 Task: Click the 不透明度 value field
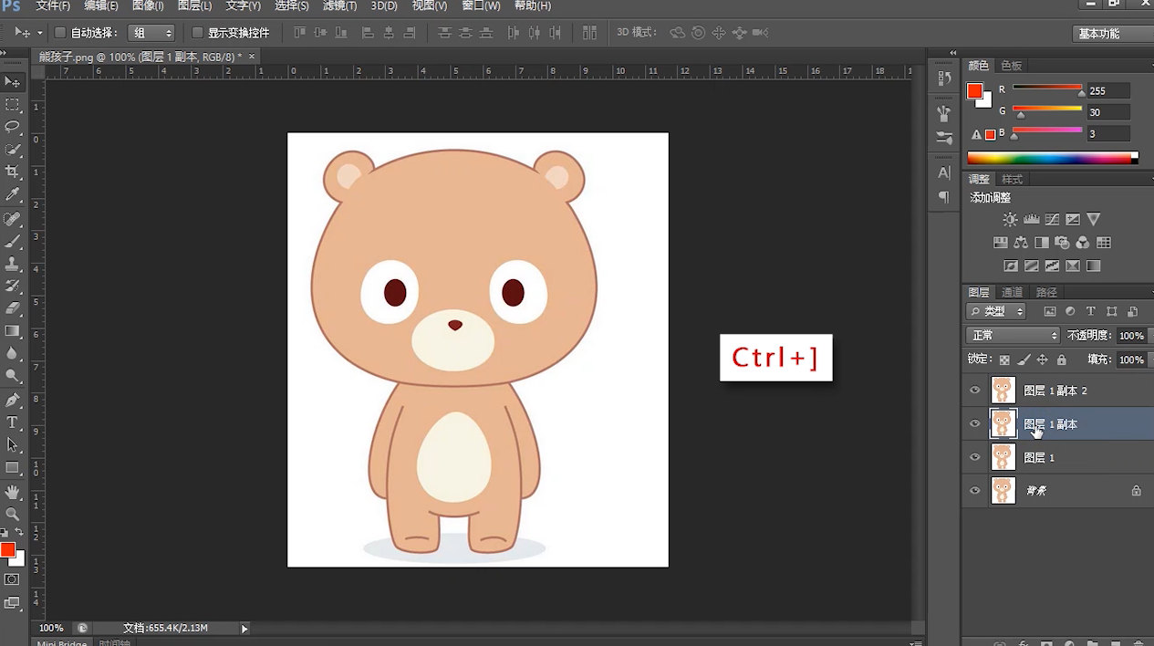click(x=1131, y=336)
